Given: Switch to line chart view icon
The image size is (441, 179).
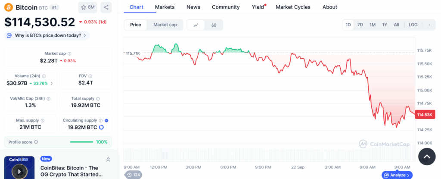Looking at the screenshot, I should [196, 25].
